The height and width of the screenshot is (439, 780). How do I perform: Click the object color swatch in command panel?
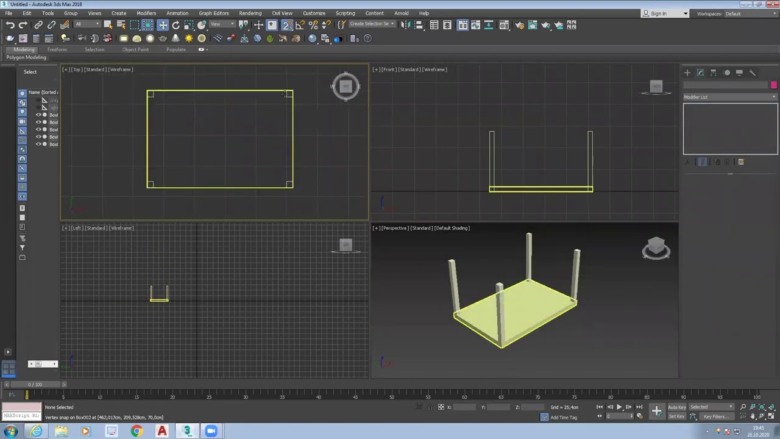click(x=774, y=85)
